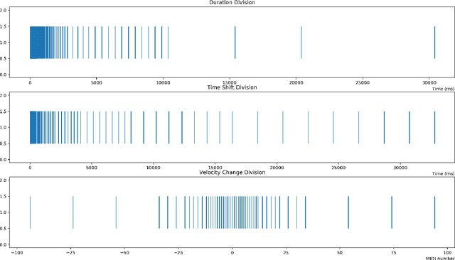Click the 50 tick label on MIDI axis
Image resolution: width=455 pixels, height=260 pixels.
coord(340,252)
